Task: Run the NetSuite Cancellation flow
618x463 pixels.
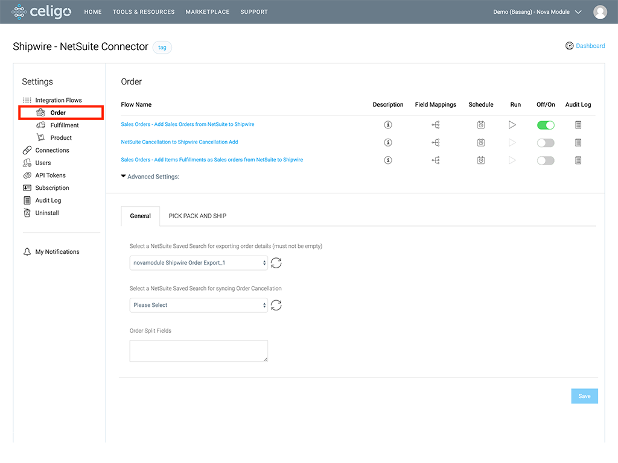Action: (512, 142)
